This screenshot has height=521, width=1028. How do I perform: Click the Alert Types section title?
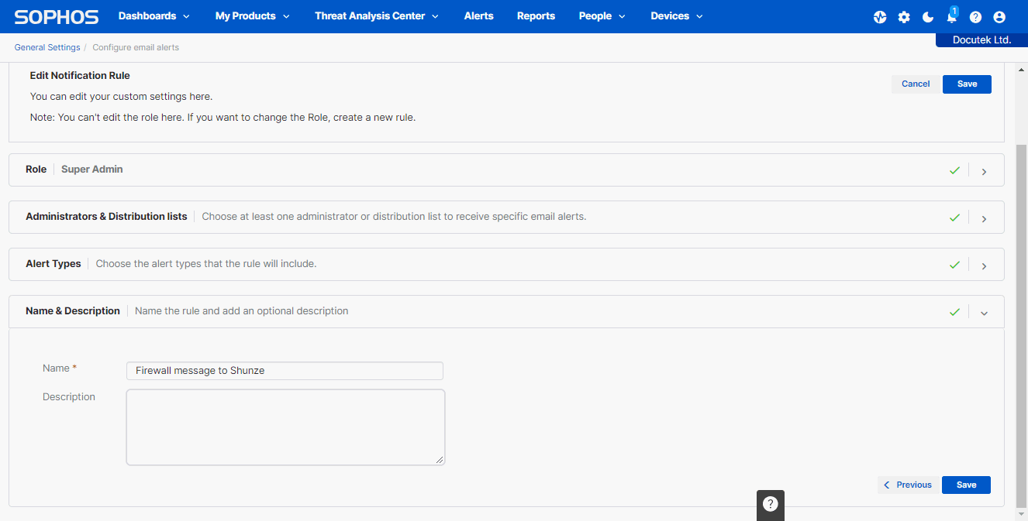53,264
